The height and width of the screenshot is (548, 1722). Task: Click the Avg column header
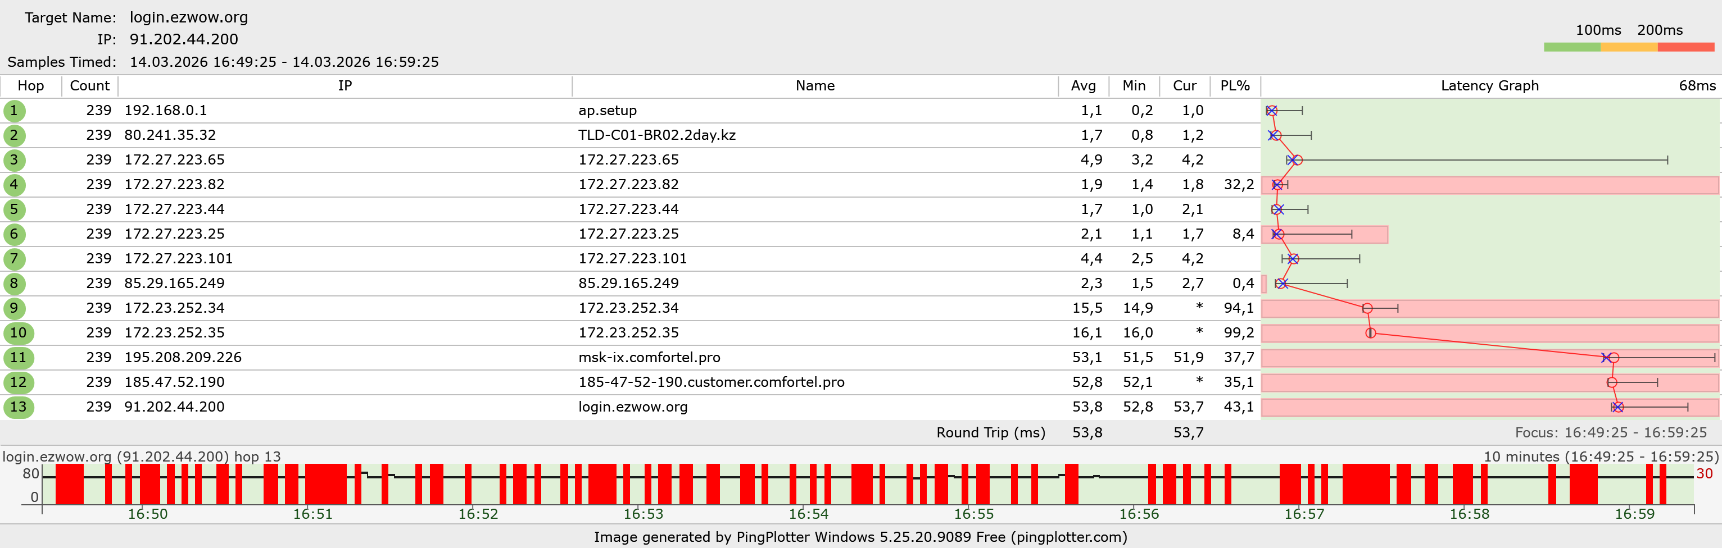[1083, 86]
